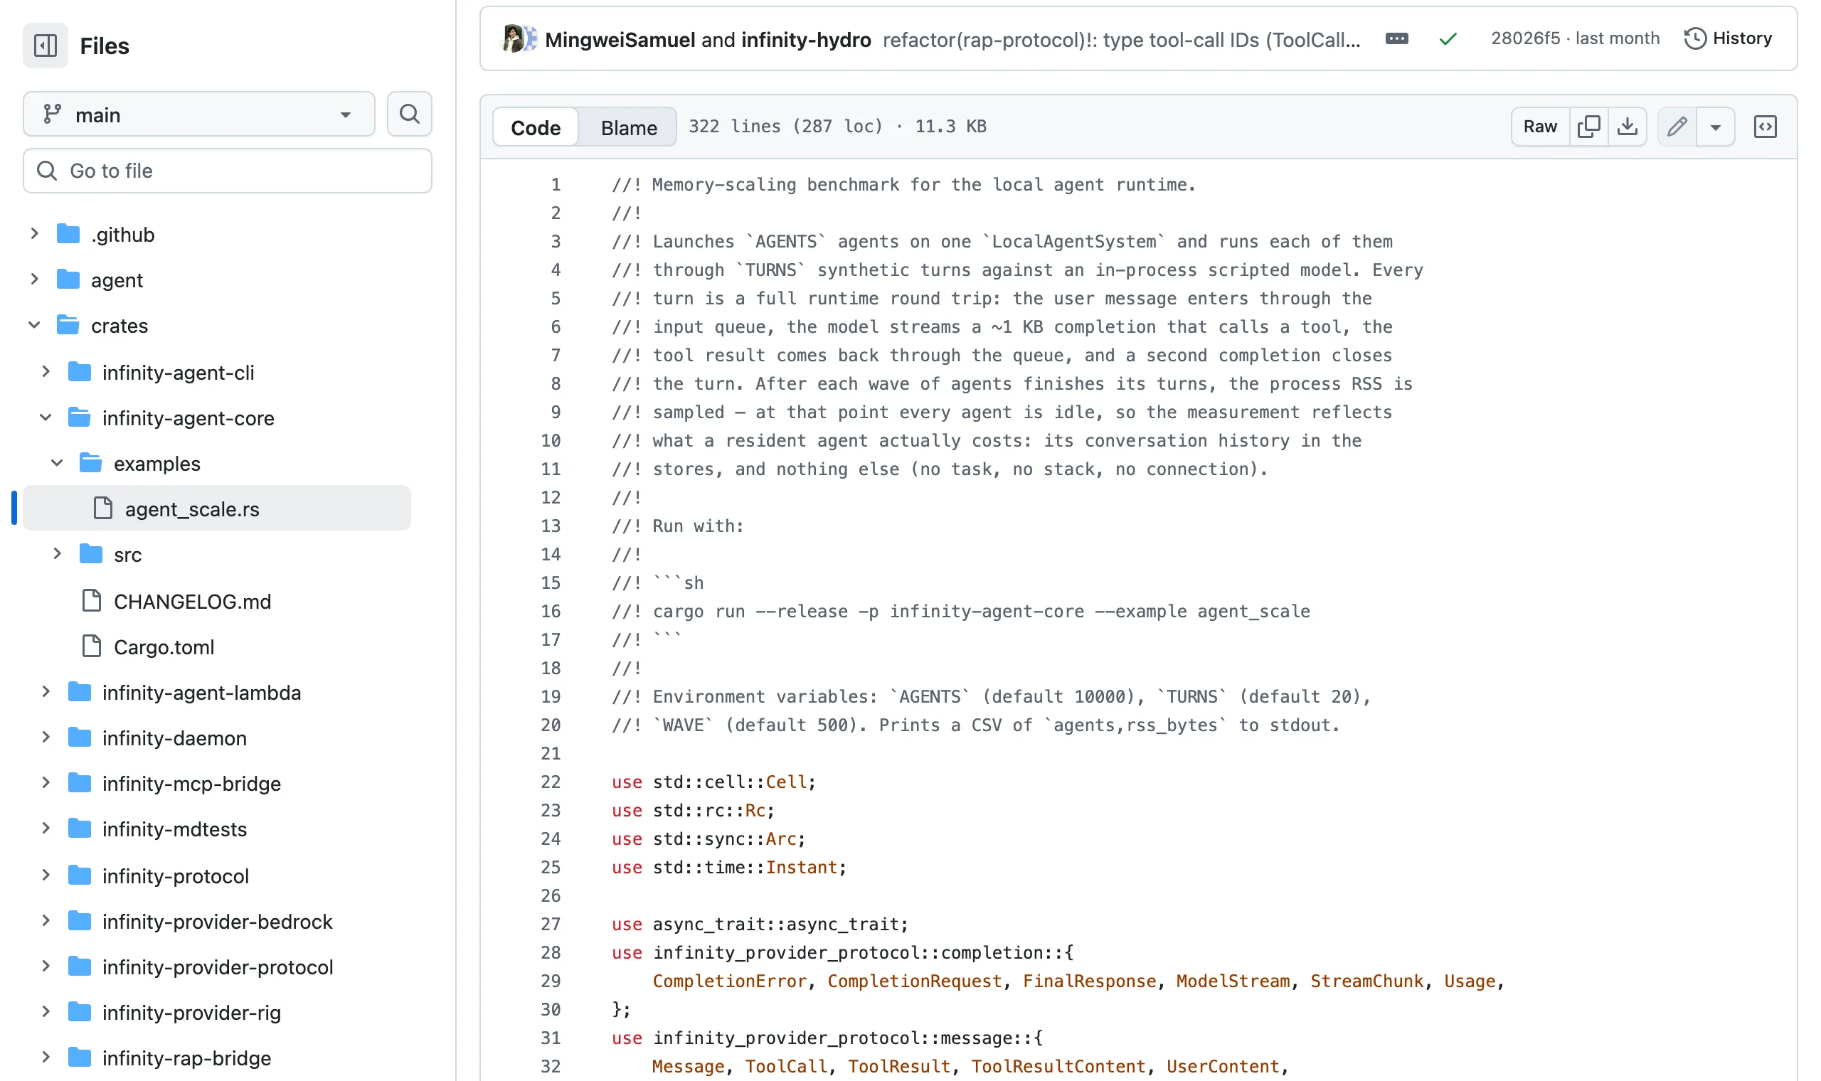The image size is (1821, 1081).
Task: Open the refactor(rap-protocol) commit message link
Action: point(1121,40)
